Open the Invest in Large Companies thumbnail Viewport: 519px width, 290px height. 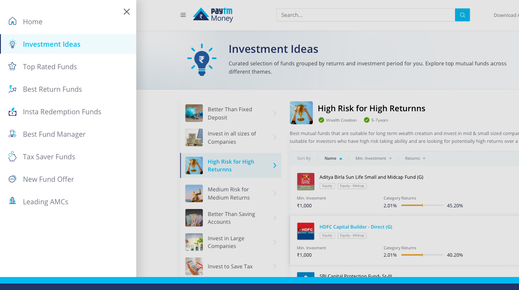click(x=194, y=242)
